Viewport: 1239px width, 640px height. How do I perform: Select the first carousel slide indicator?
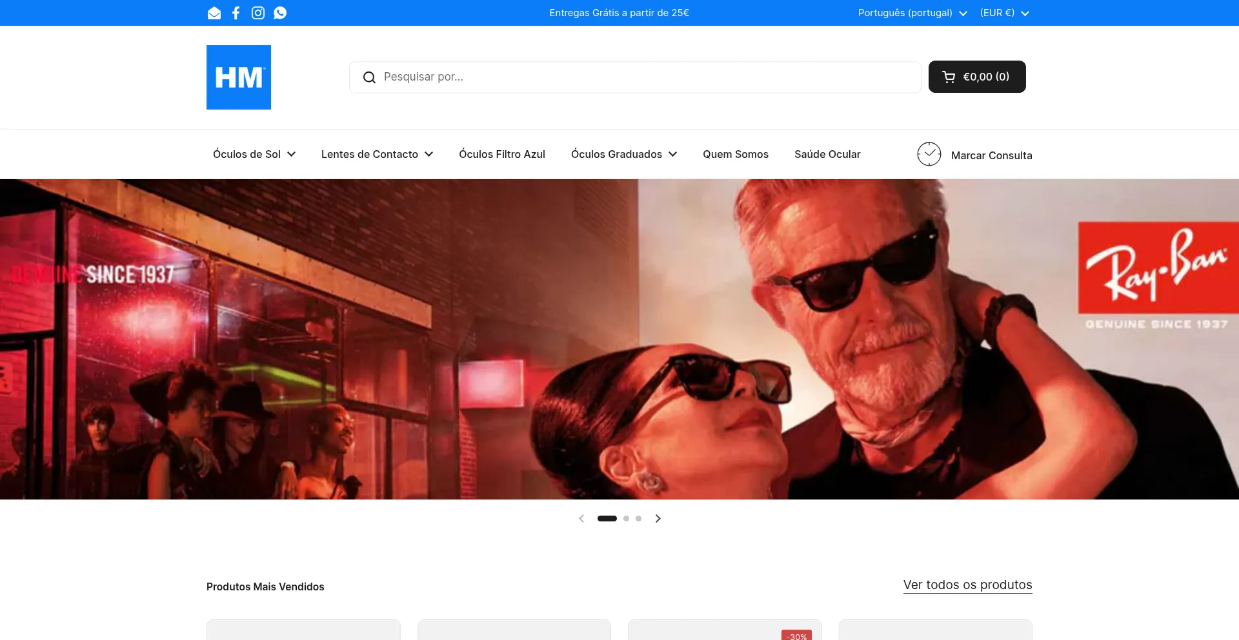tap(607, 518)
